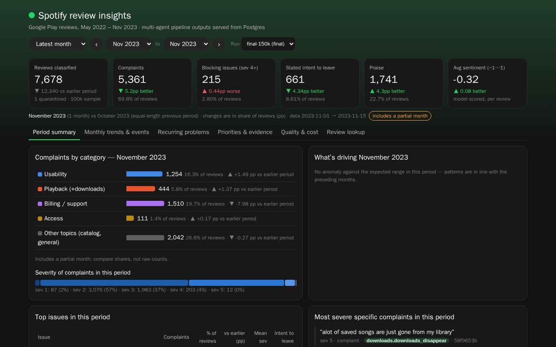This screenshot has width=556, height=347.
Task: Go to the Review lookup tab
Action: [x=346, y=132]
